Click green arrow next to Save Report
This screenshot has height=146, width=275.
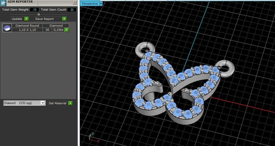(64, 19)
